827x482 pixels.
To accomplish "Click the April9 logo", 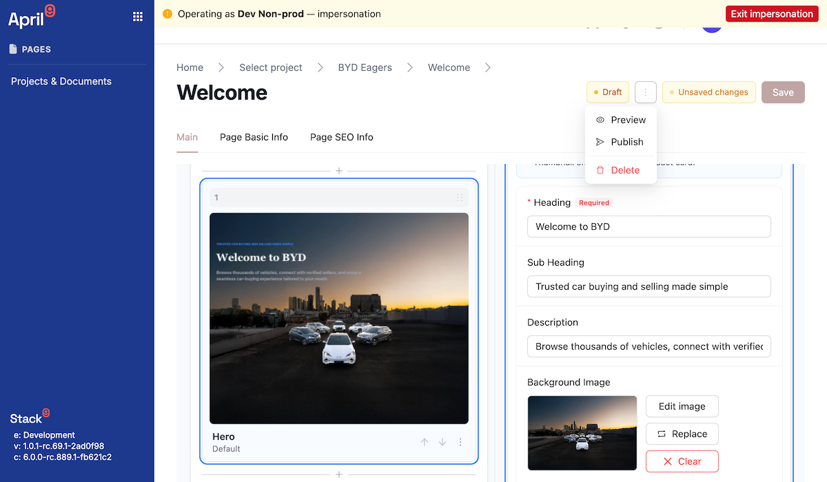I will [32, 17].
